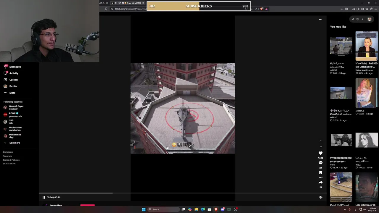Open Brave browser from the taskbar
379x213 pixels.
[x=216, y=209]
